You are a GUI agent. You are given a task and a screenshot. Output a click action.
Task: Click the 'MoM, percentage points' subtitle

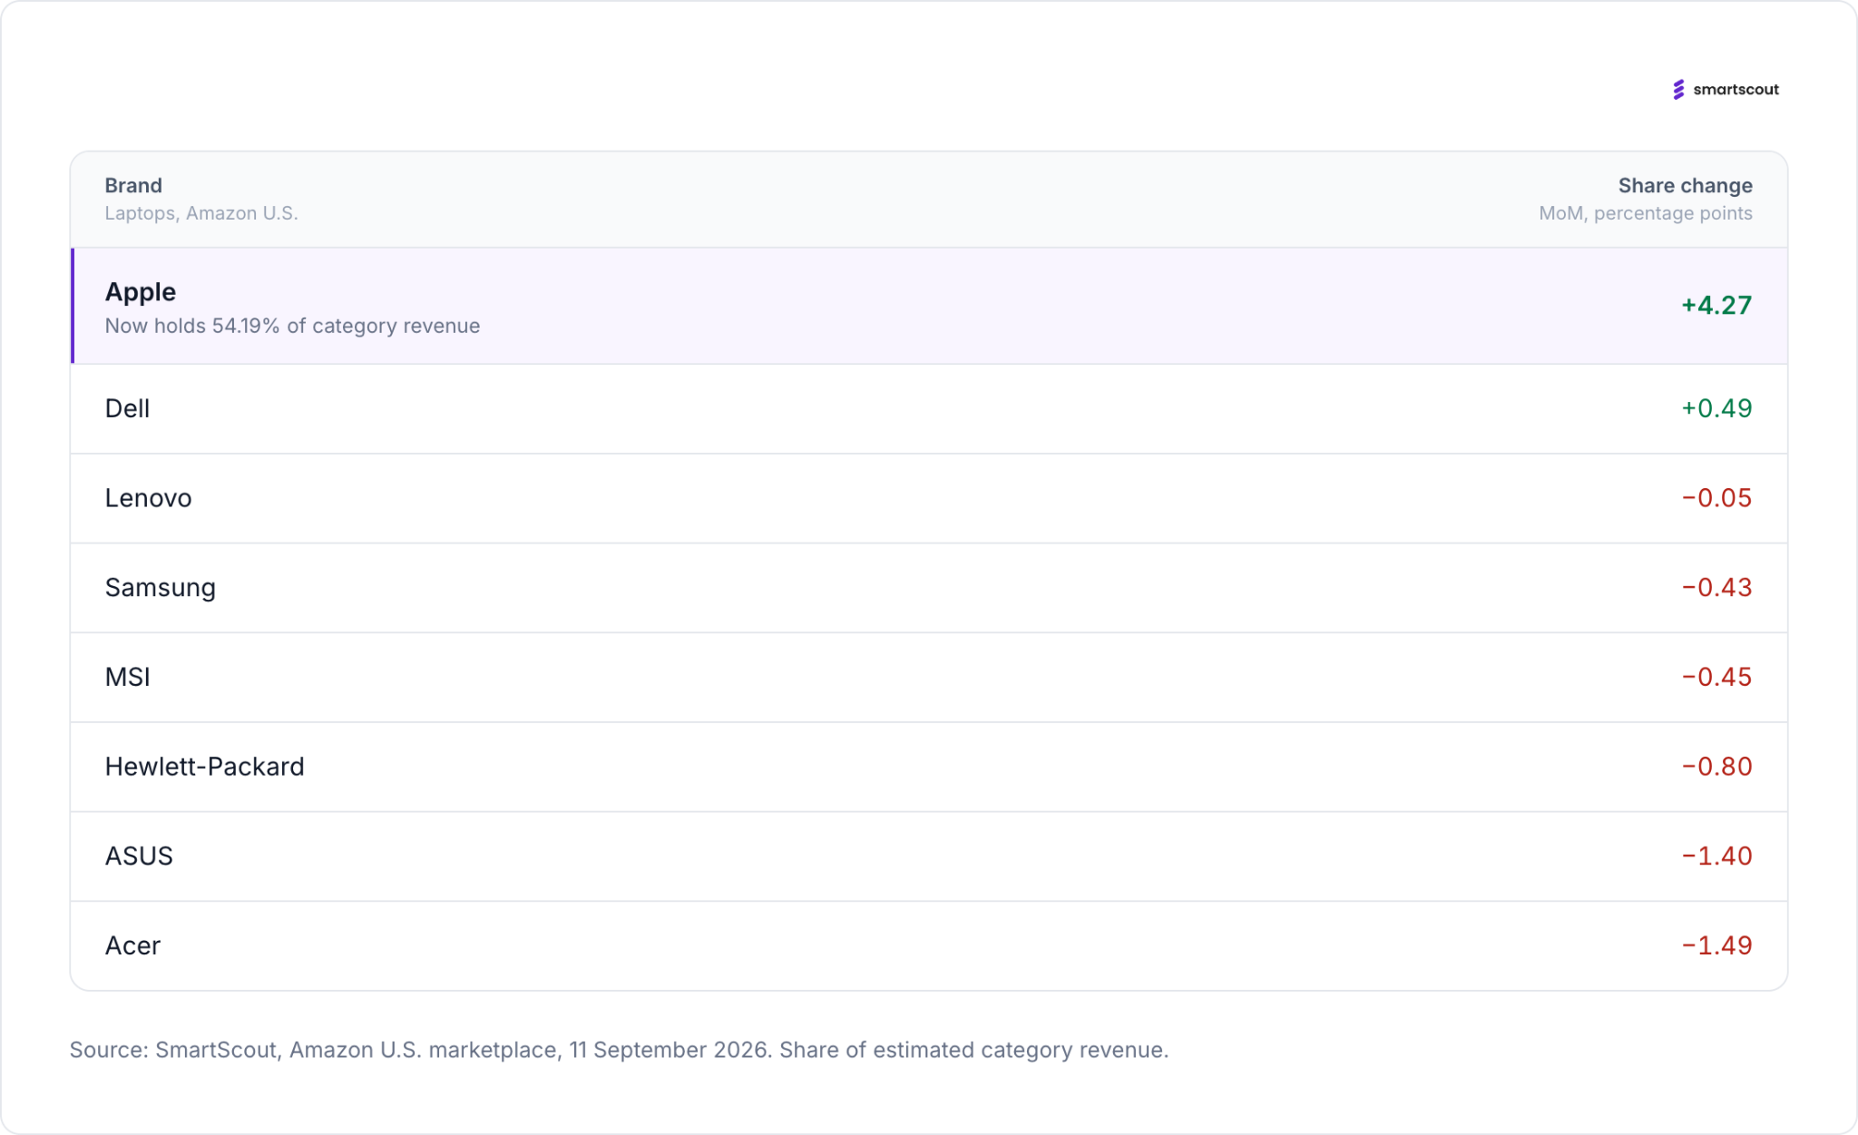(x=1646, y=213)
